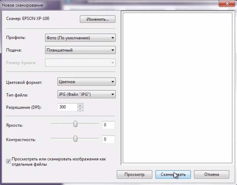Click the Контрастность slider handle
The width and height of the screenshot is (237, 185).
tap(75, 139)
